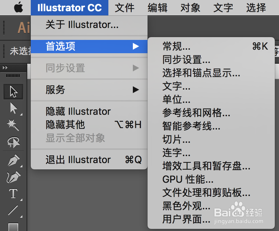This screenshot has width=279, height=231.
Task: Open the Apple menu
Action: [19, 7]
